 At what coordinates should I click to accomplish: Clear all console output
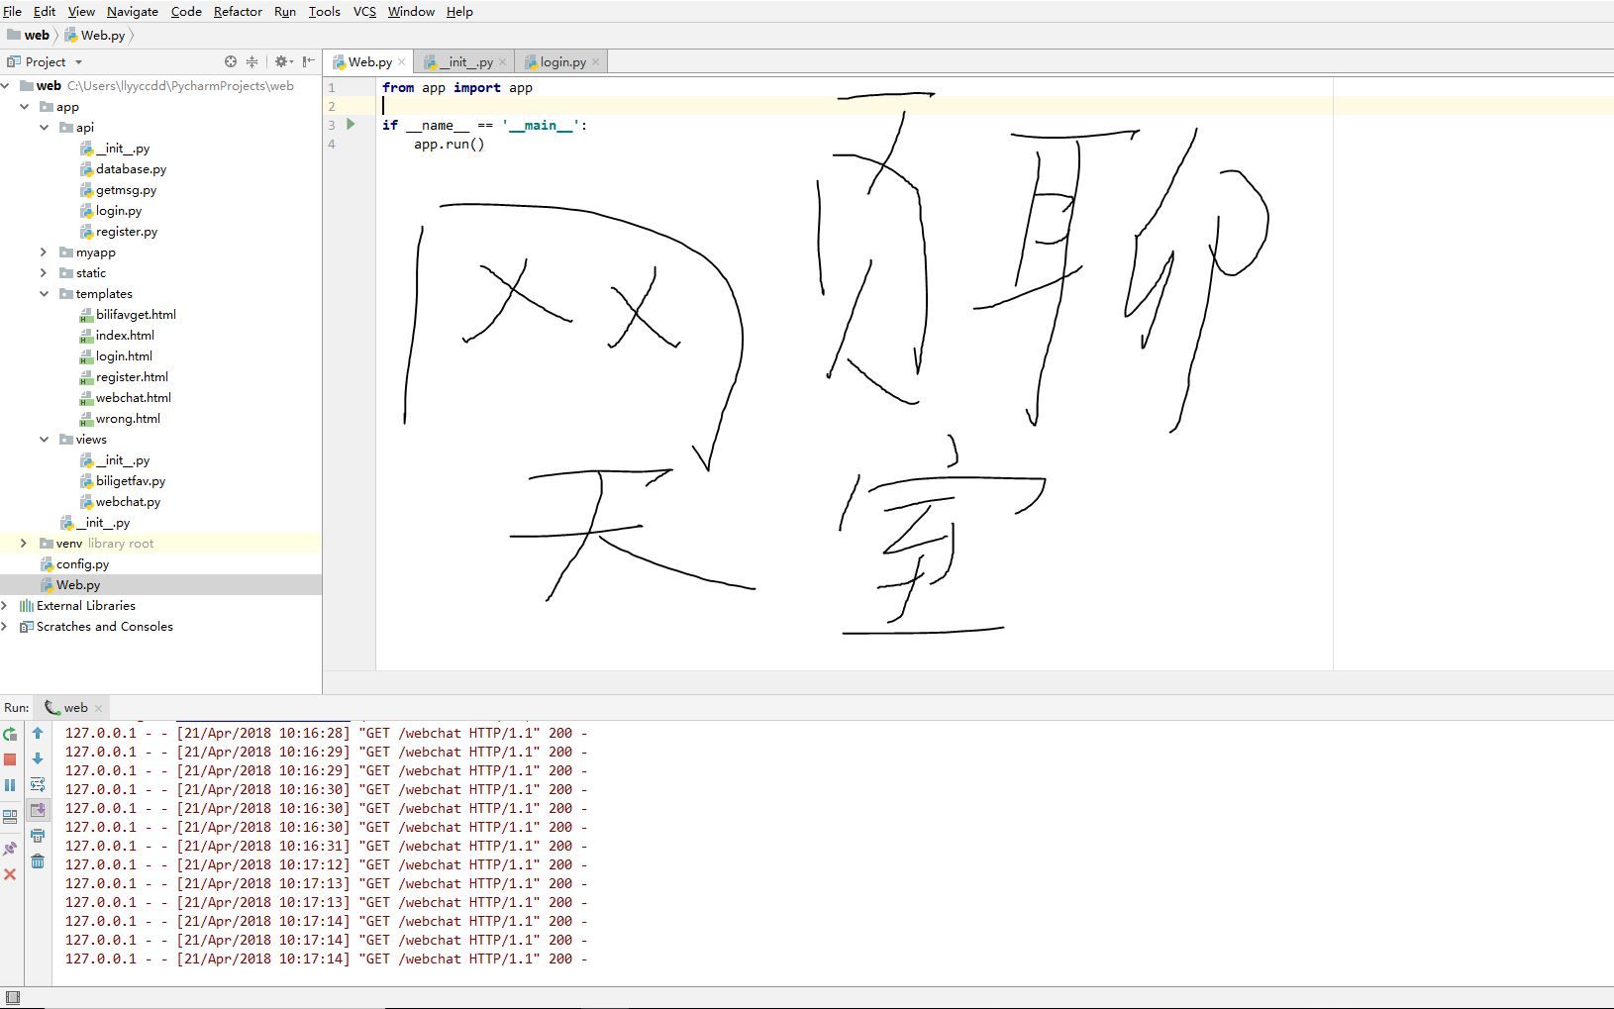(38, 861)
